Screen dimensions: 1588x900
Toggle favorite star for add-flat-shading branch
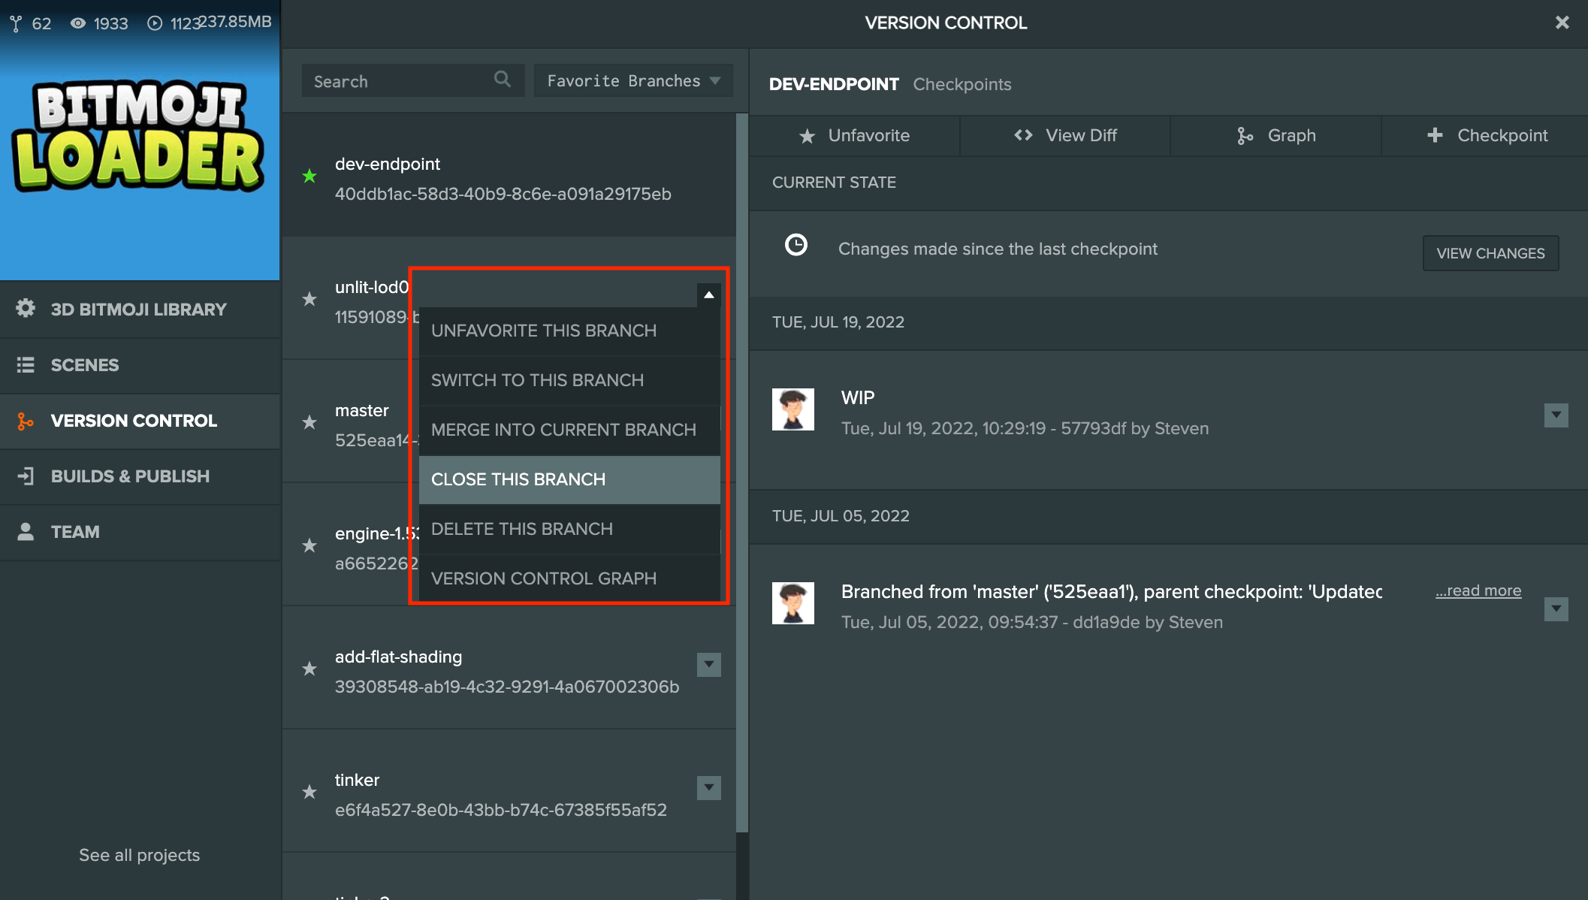pyautogui.click(x=309, y=669)
